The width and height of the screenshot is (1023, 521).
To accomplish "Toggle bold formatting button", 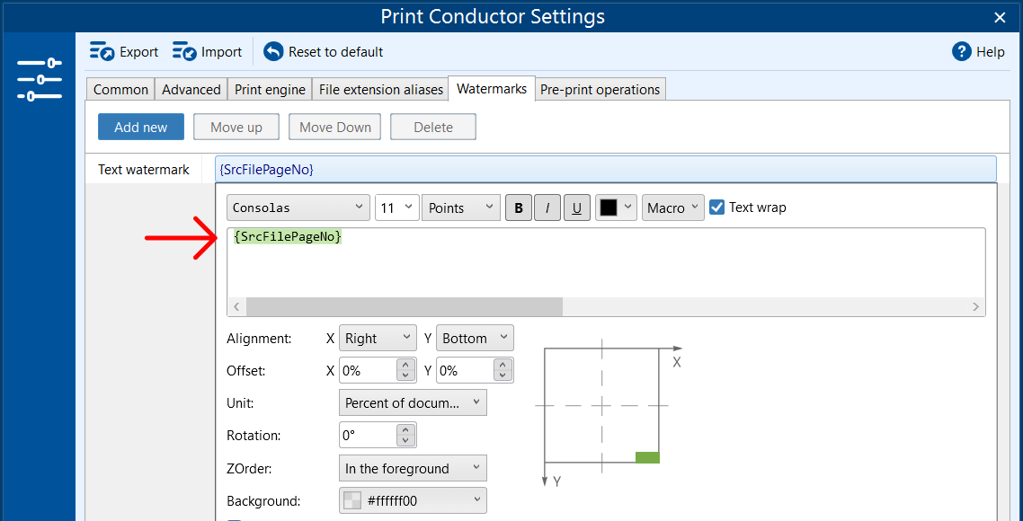I will (518, 208).
